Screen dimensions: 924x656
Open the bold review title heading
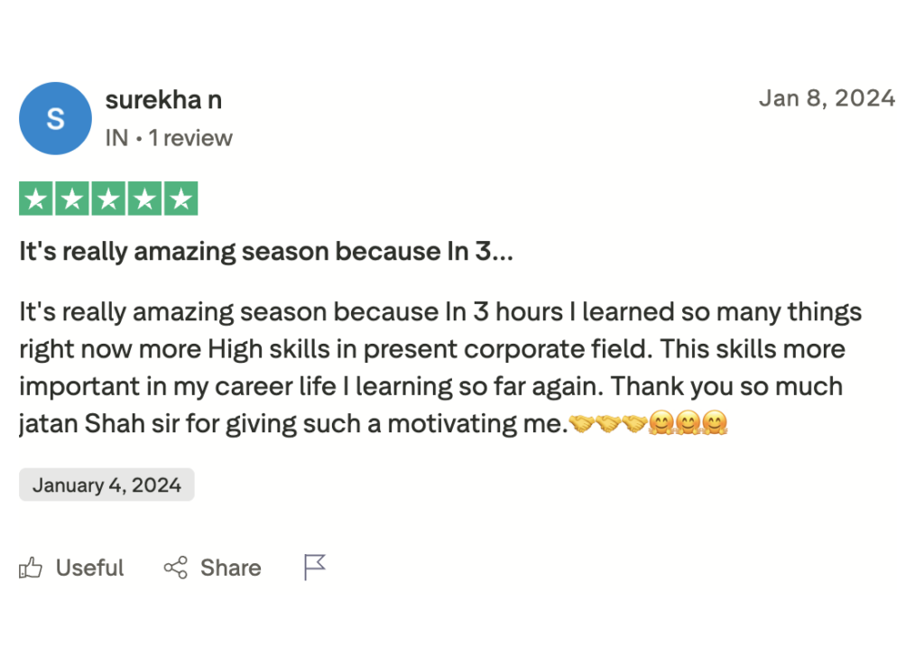[266, 252]
